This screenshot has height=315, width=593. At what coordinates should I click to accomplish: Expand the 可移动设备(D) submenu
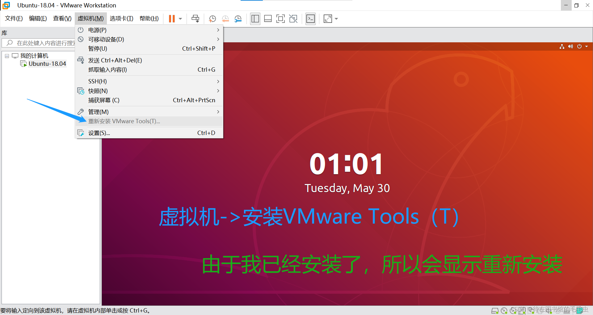tap(149, 39)
